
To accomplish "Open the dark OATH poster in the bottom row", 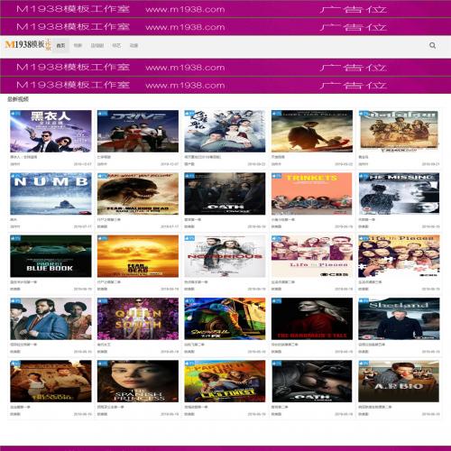I will [x=312, y=382].
